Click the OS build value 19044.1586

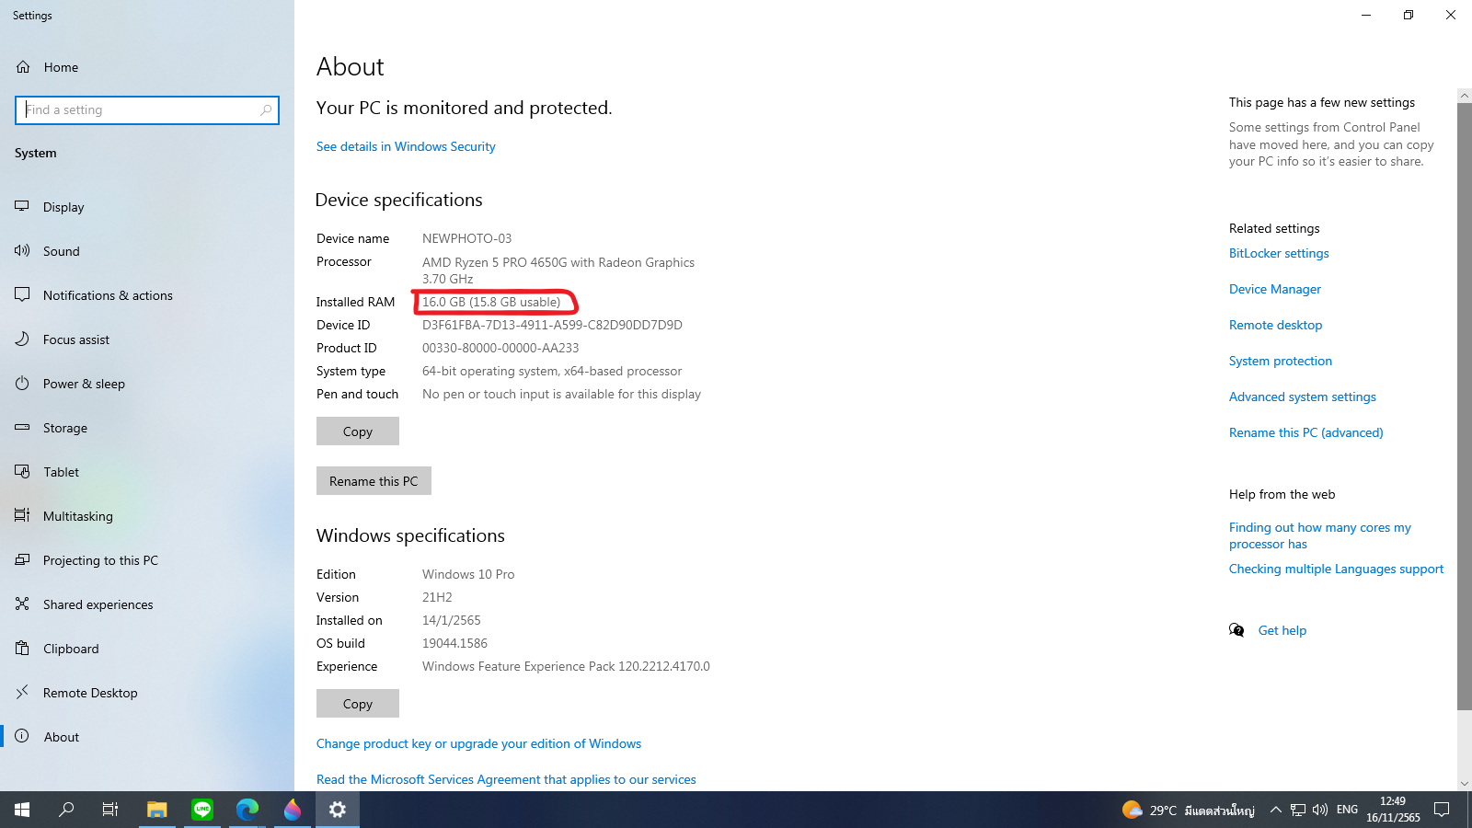pos(454,643)
